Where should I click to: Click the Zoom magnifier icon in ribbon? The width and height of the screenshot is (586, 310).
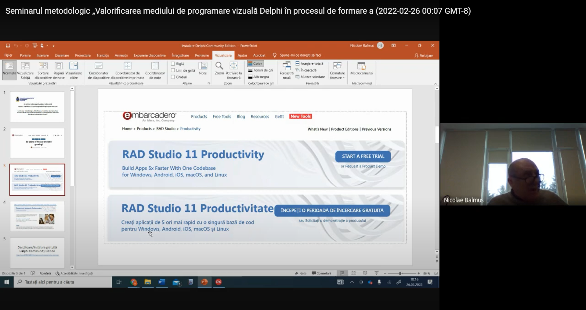219,66
